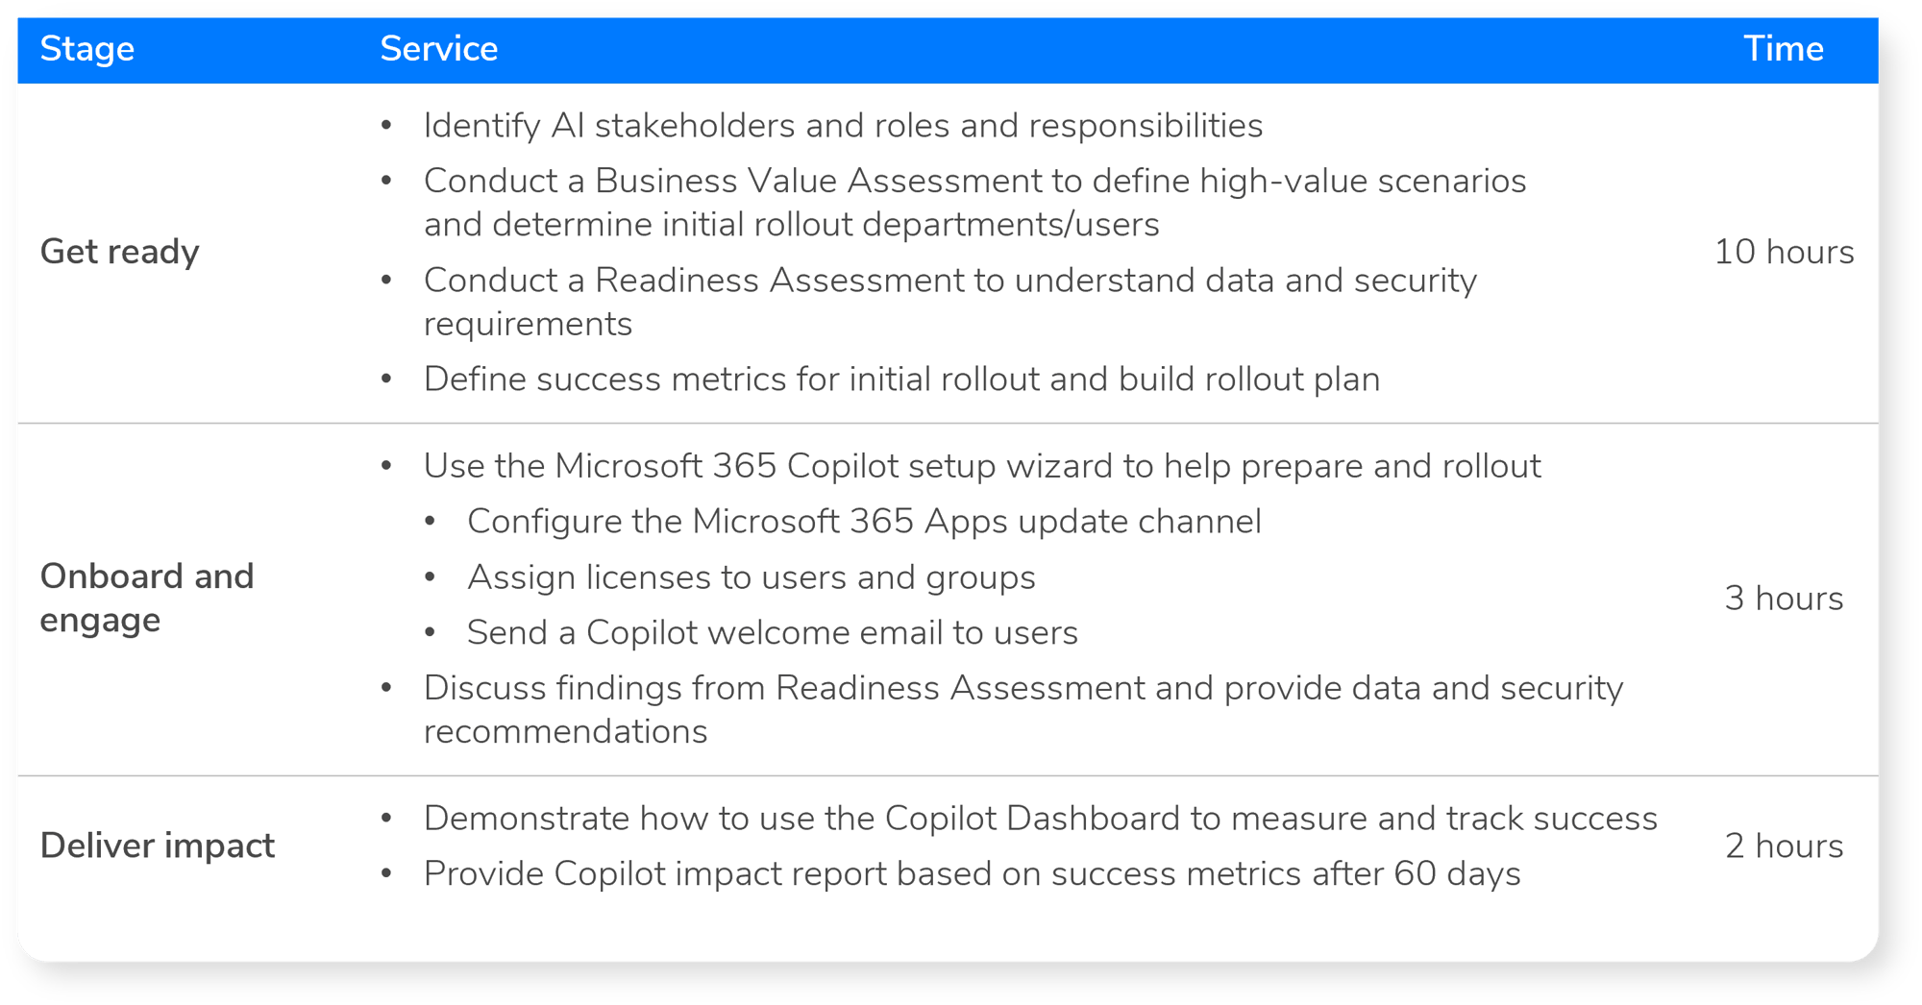
Task: Select the Onboard and engage stage cell
Action: tap(147, 598)
